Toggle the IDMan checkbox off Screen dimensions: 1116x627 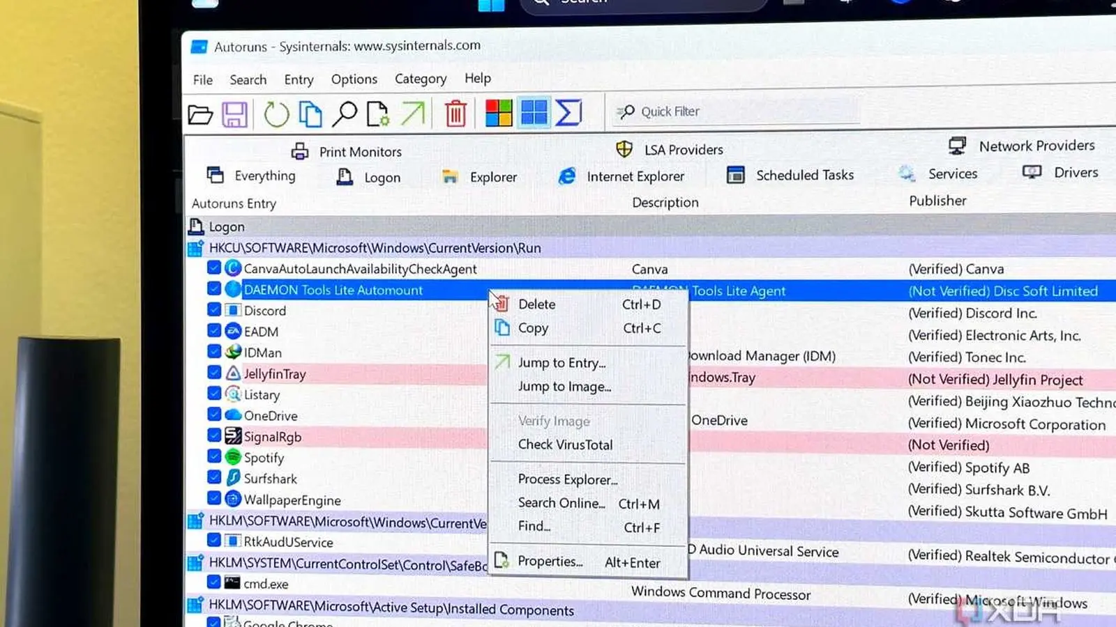(x=214, y=351)
